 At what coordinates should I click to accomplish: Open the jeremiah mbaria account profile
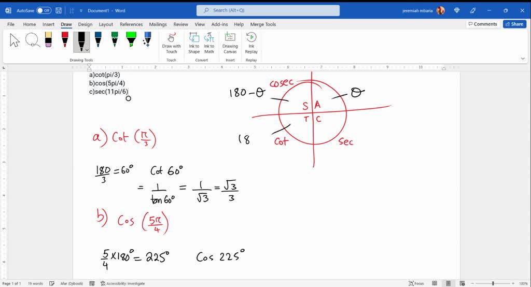[423, 10]
